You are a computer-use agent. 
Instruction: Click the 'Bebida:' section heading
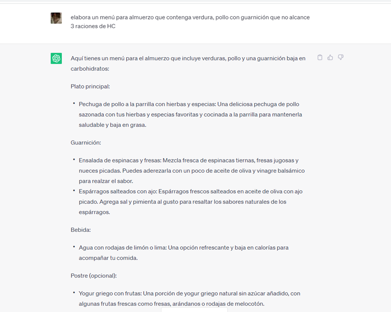pyautogui.click(x=80, y=230)
